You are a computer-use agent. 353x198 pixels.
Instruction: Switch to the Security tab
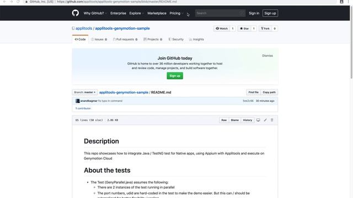tap(176, 39)
